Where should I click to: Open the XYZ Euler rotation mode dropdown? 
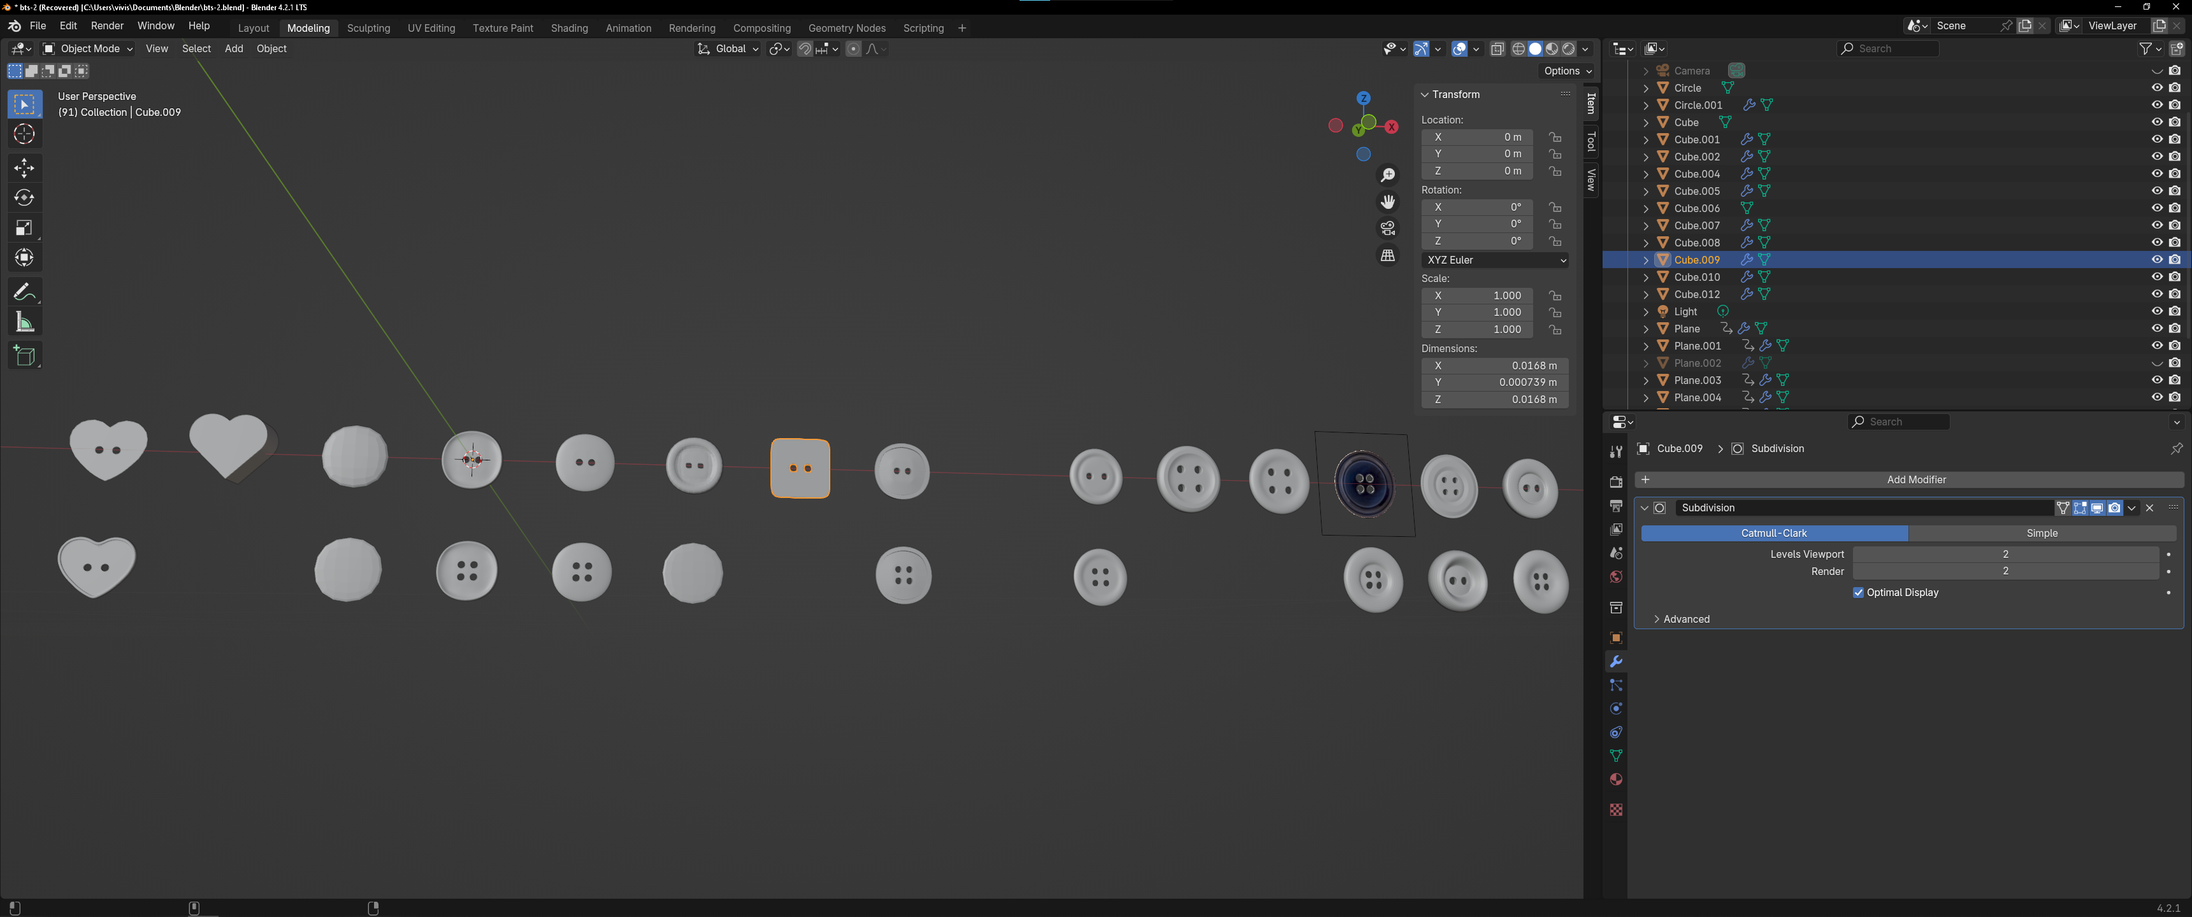pyautogui.click(x=1495, y=260)
